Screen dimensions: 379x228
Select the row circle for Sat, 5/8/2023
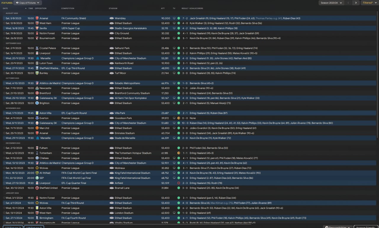tap(4, 18)
